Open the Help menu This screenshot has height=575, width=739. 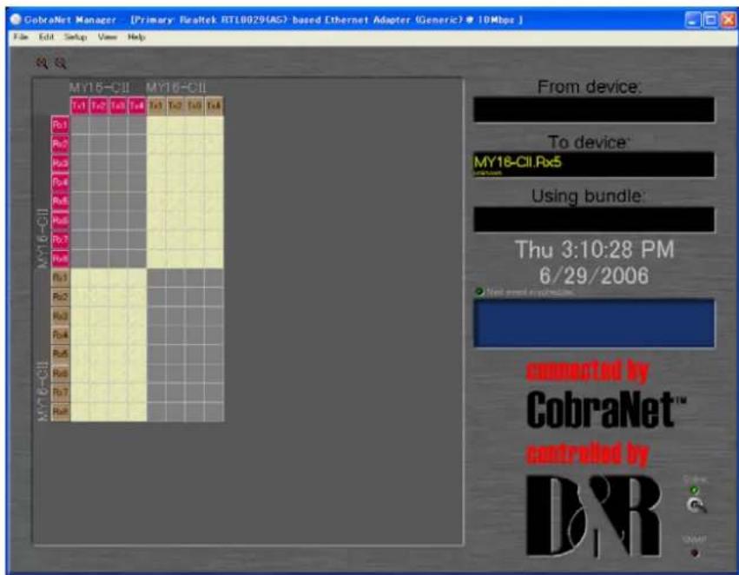136,36
